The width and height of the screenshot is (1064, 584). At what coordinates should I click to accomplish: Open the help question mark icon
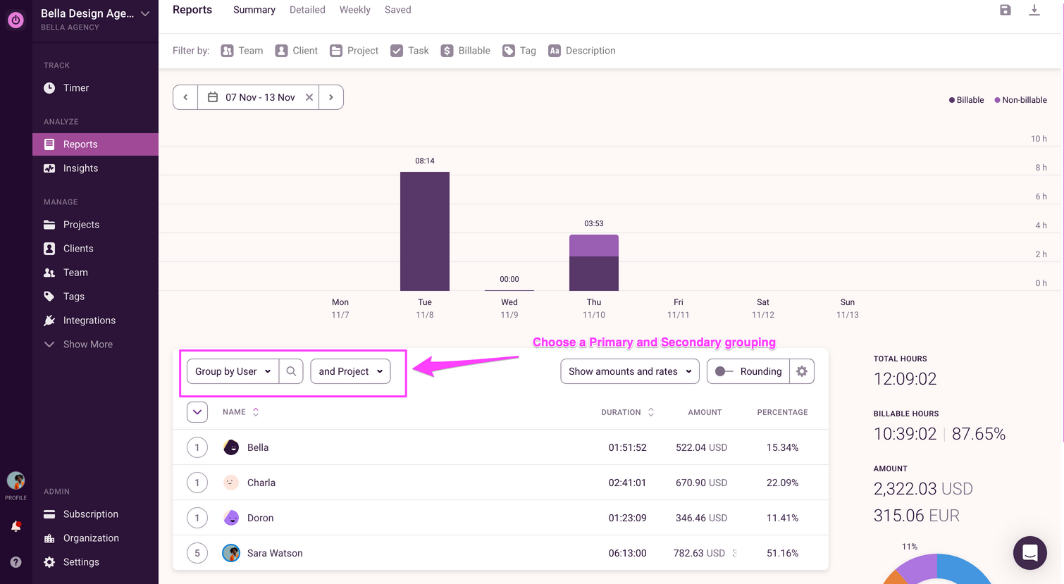(x=15, y=561)
